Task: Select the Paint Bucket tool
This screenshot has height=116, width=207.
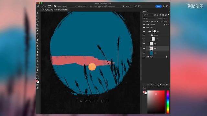Action: pos(38,49)
